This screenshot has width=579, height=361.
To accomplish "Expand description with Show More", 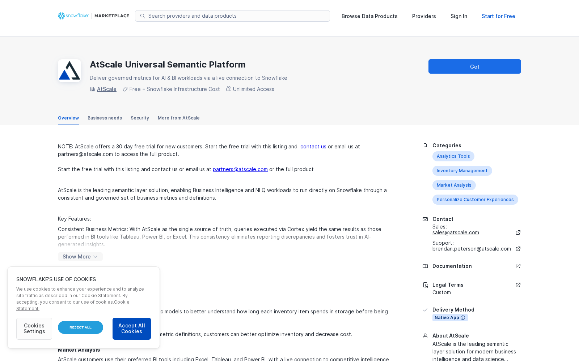I will pyautogui.click(x=80, y=257).
